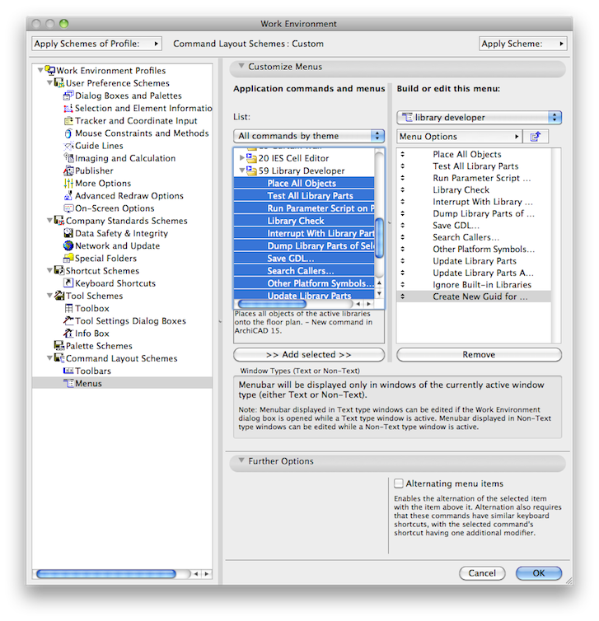599x621 pixels.
Task: Expand the 20 IES Cell Editor folder
Action: point(242,158)
